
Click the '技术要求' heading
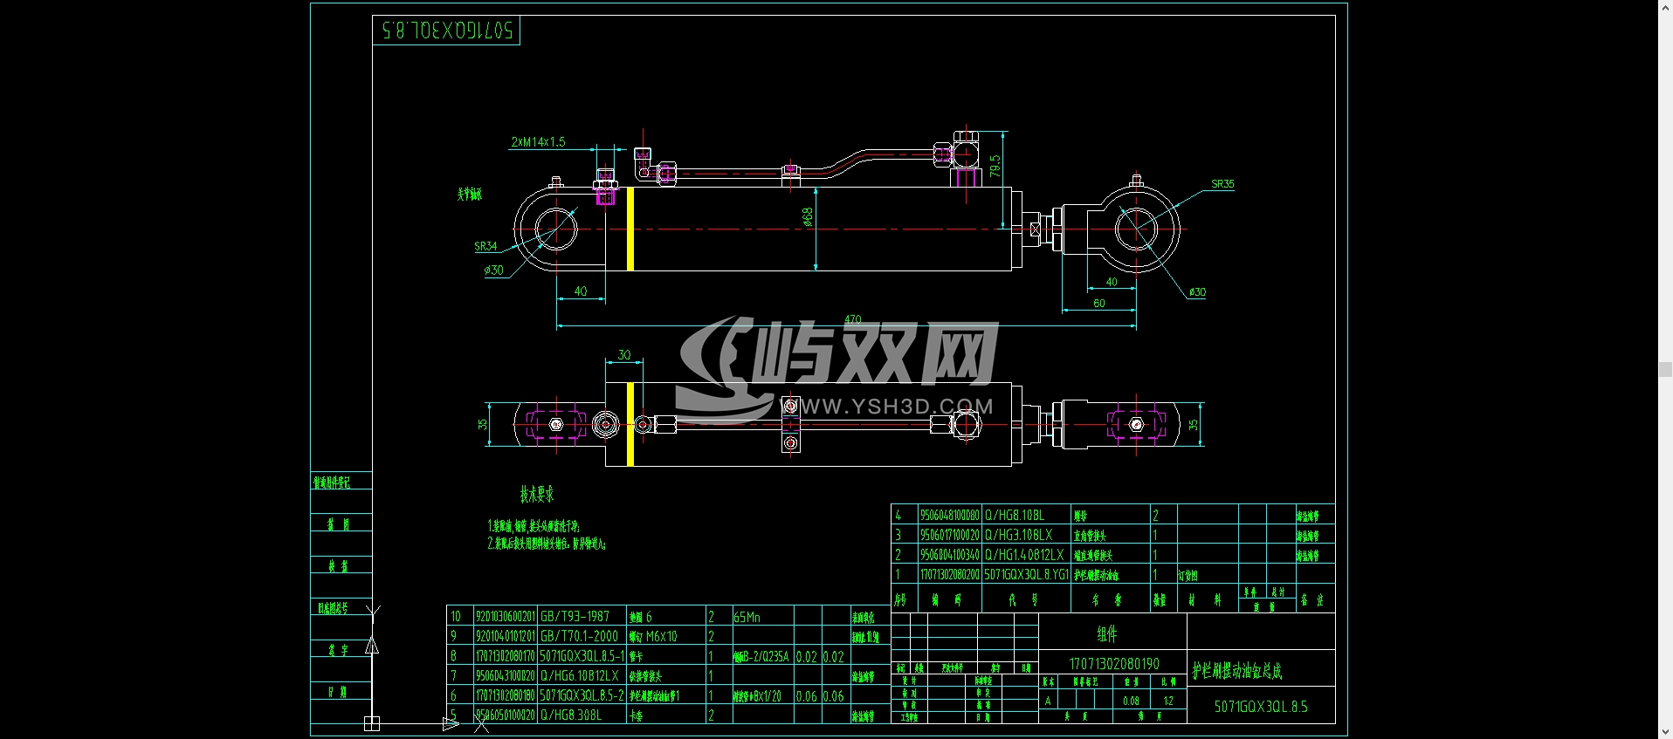pos(537,495)
